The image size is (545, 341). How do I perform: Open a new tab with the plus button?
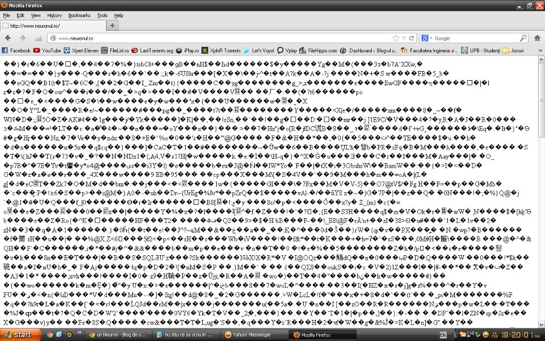pyautogui.click(x=112, y=26)
